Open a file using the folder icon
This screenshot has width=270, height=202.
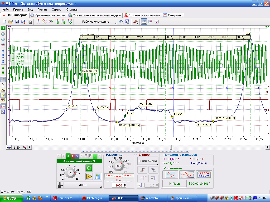(x=11, y=22)
